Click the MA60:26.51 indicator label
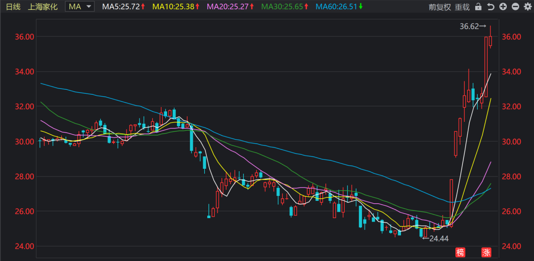 [x=339, y=6]
